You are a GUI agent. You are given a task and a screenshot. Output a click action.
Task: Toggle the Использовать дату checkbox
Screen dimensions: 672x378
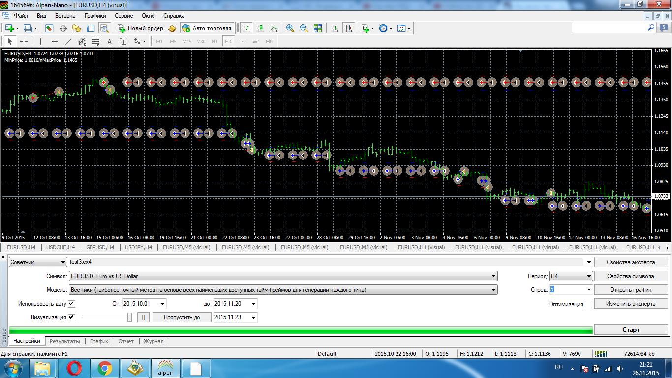coord(71,304)
